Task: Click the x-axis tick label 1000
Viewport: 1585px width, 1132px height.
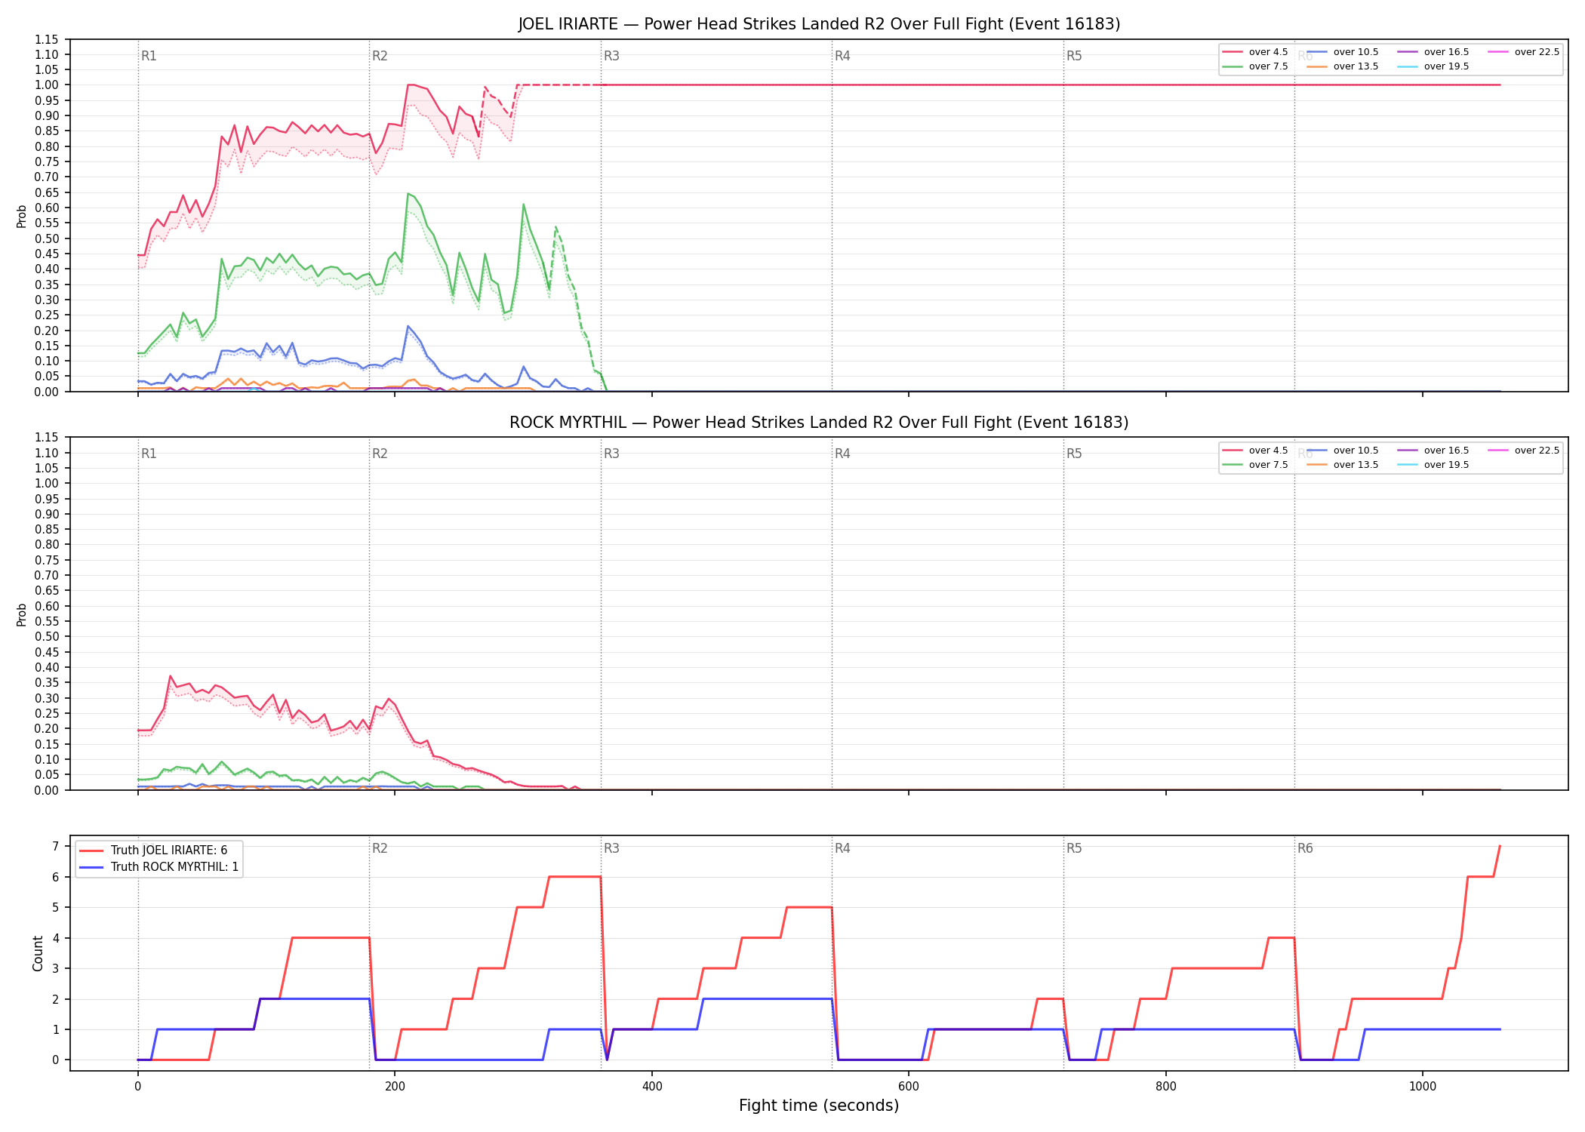Action: (1423, 1087)
